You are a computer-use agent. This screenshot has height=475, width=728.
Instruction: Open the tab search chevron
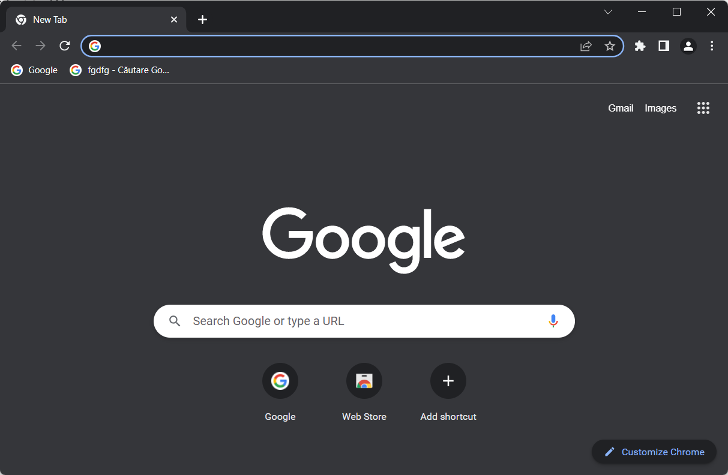[608, 12]
